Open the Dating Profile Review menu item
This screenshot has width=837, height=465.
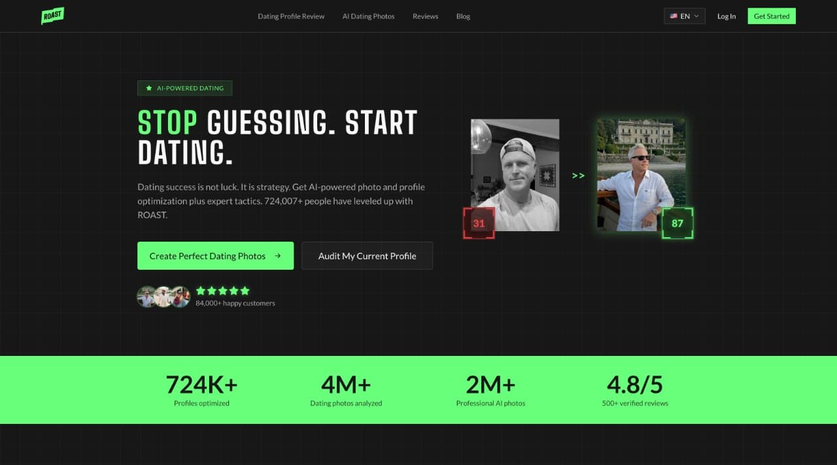pos(291,16)
